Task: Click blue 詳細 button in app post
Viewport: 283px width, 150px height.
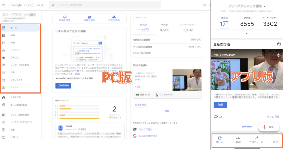Action: [x=220, y=104]
